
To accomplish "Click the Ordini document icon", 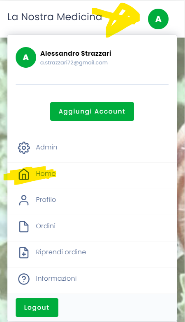I will pos(24,227).
